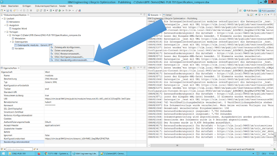Click the Open Perspective icon
Viewport: 277px width, 156px height.
click(x=240, y=11)
